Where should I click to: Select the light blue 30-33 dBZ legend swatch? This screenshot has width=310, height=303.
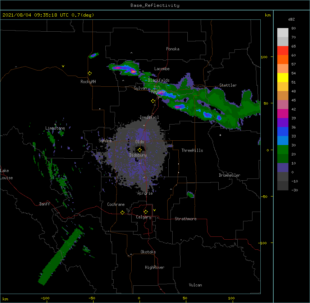pyautogui.click(x=283, y=140)
